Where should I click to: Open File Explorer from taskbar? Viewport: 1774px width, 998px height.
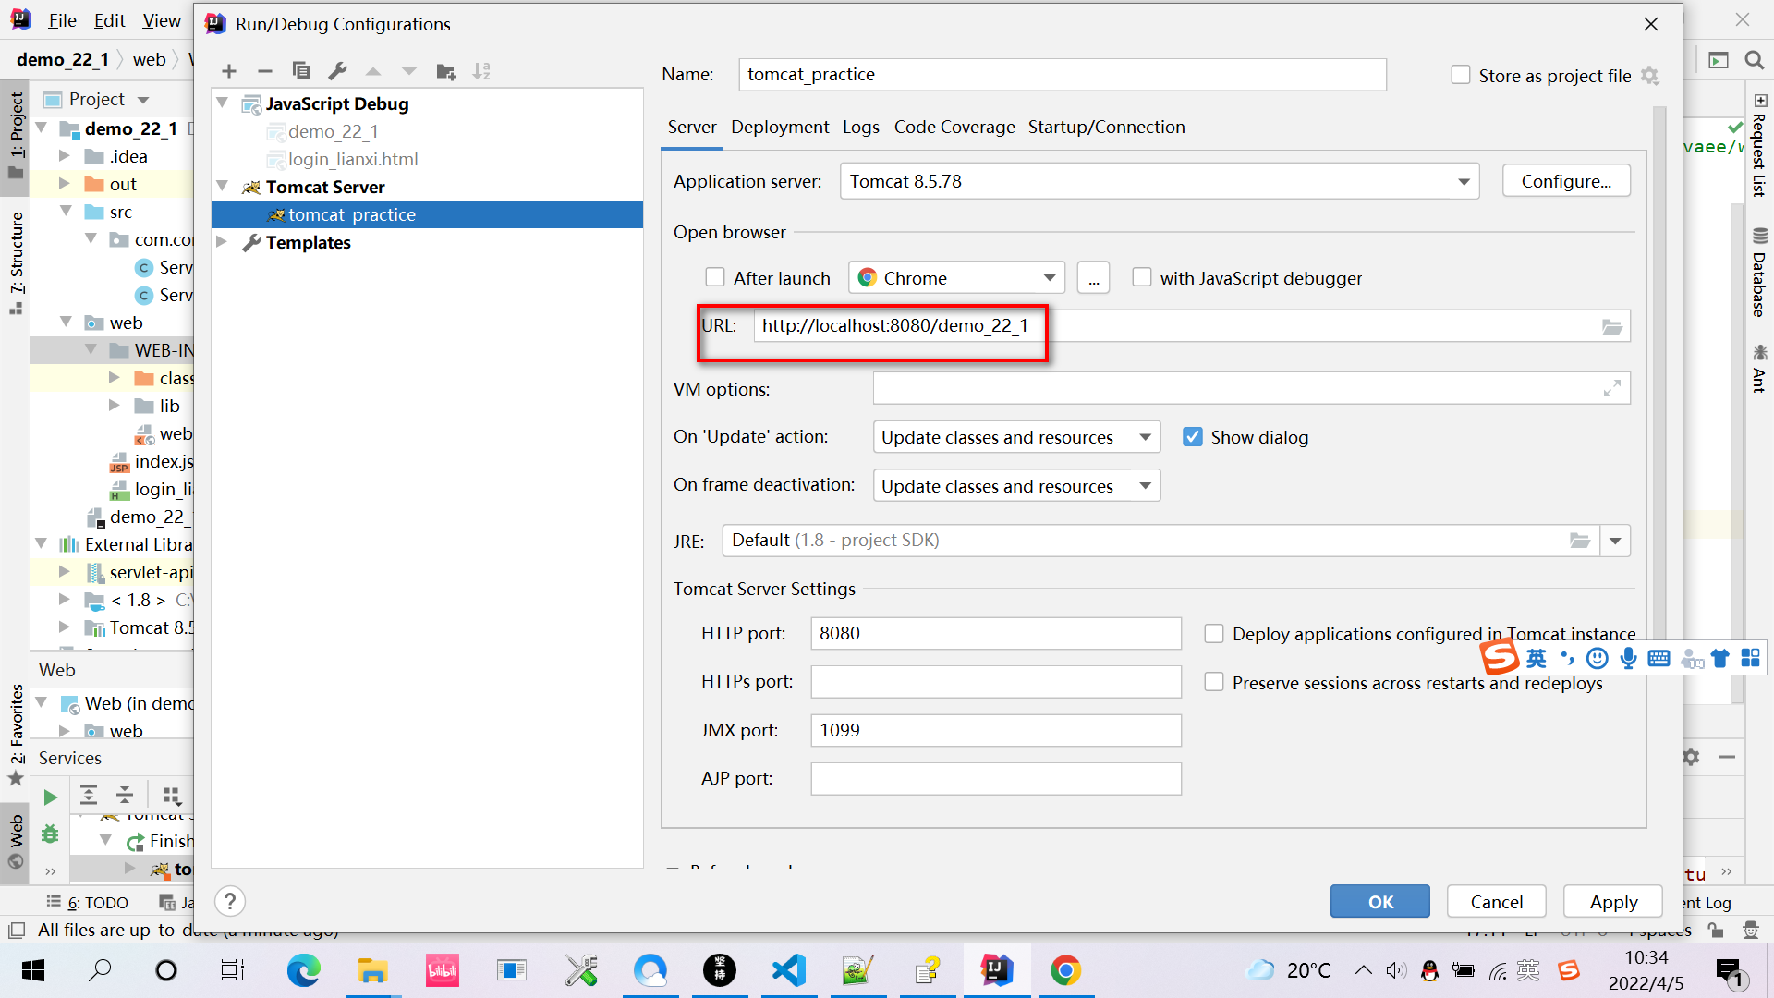[x=372, y=970]
